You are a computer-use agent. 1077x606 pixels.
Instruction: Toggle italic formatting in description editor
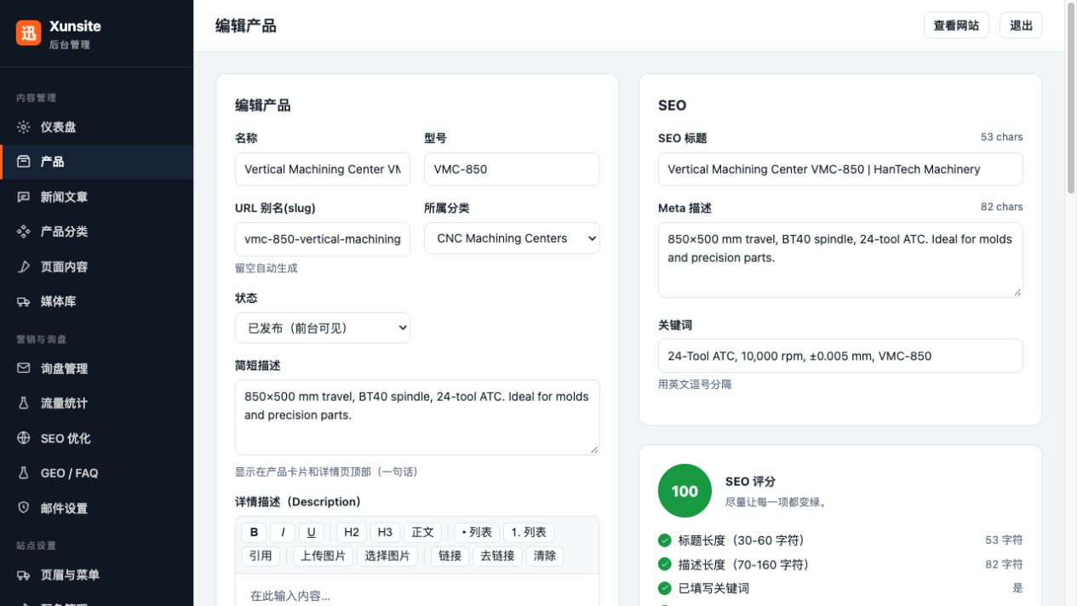283,533
